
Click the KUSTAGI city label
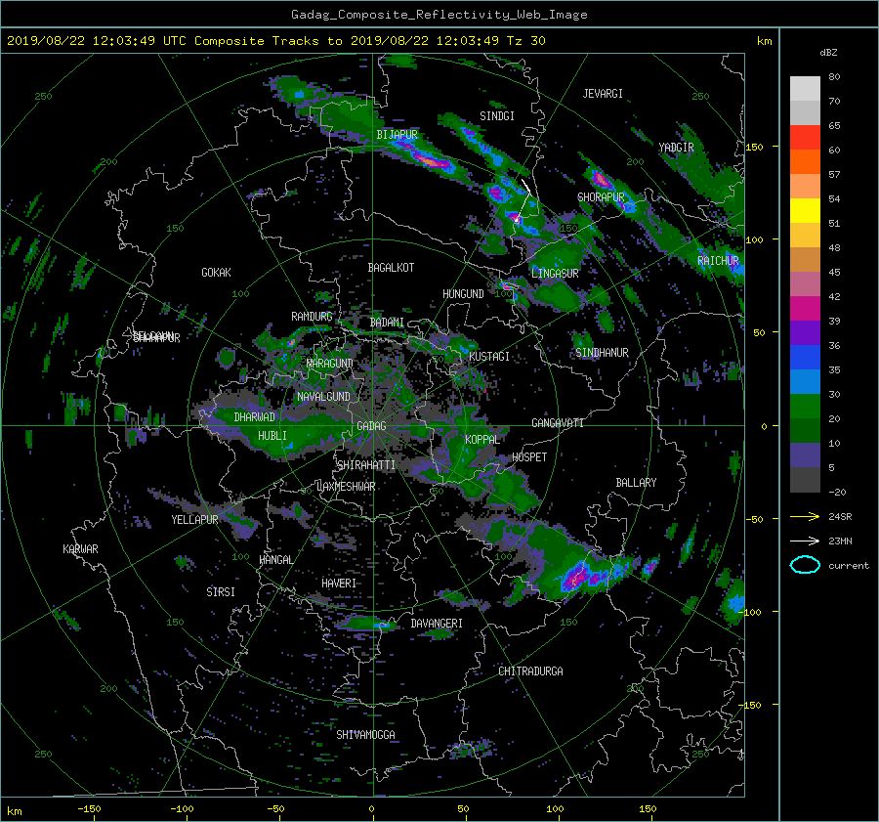(489, 357)
